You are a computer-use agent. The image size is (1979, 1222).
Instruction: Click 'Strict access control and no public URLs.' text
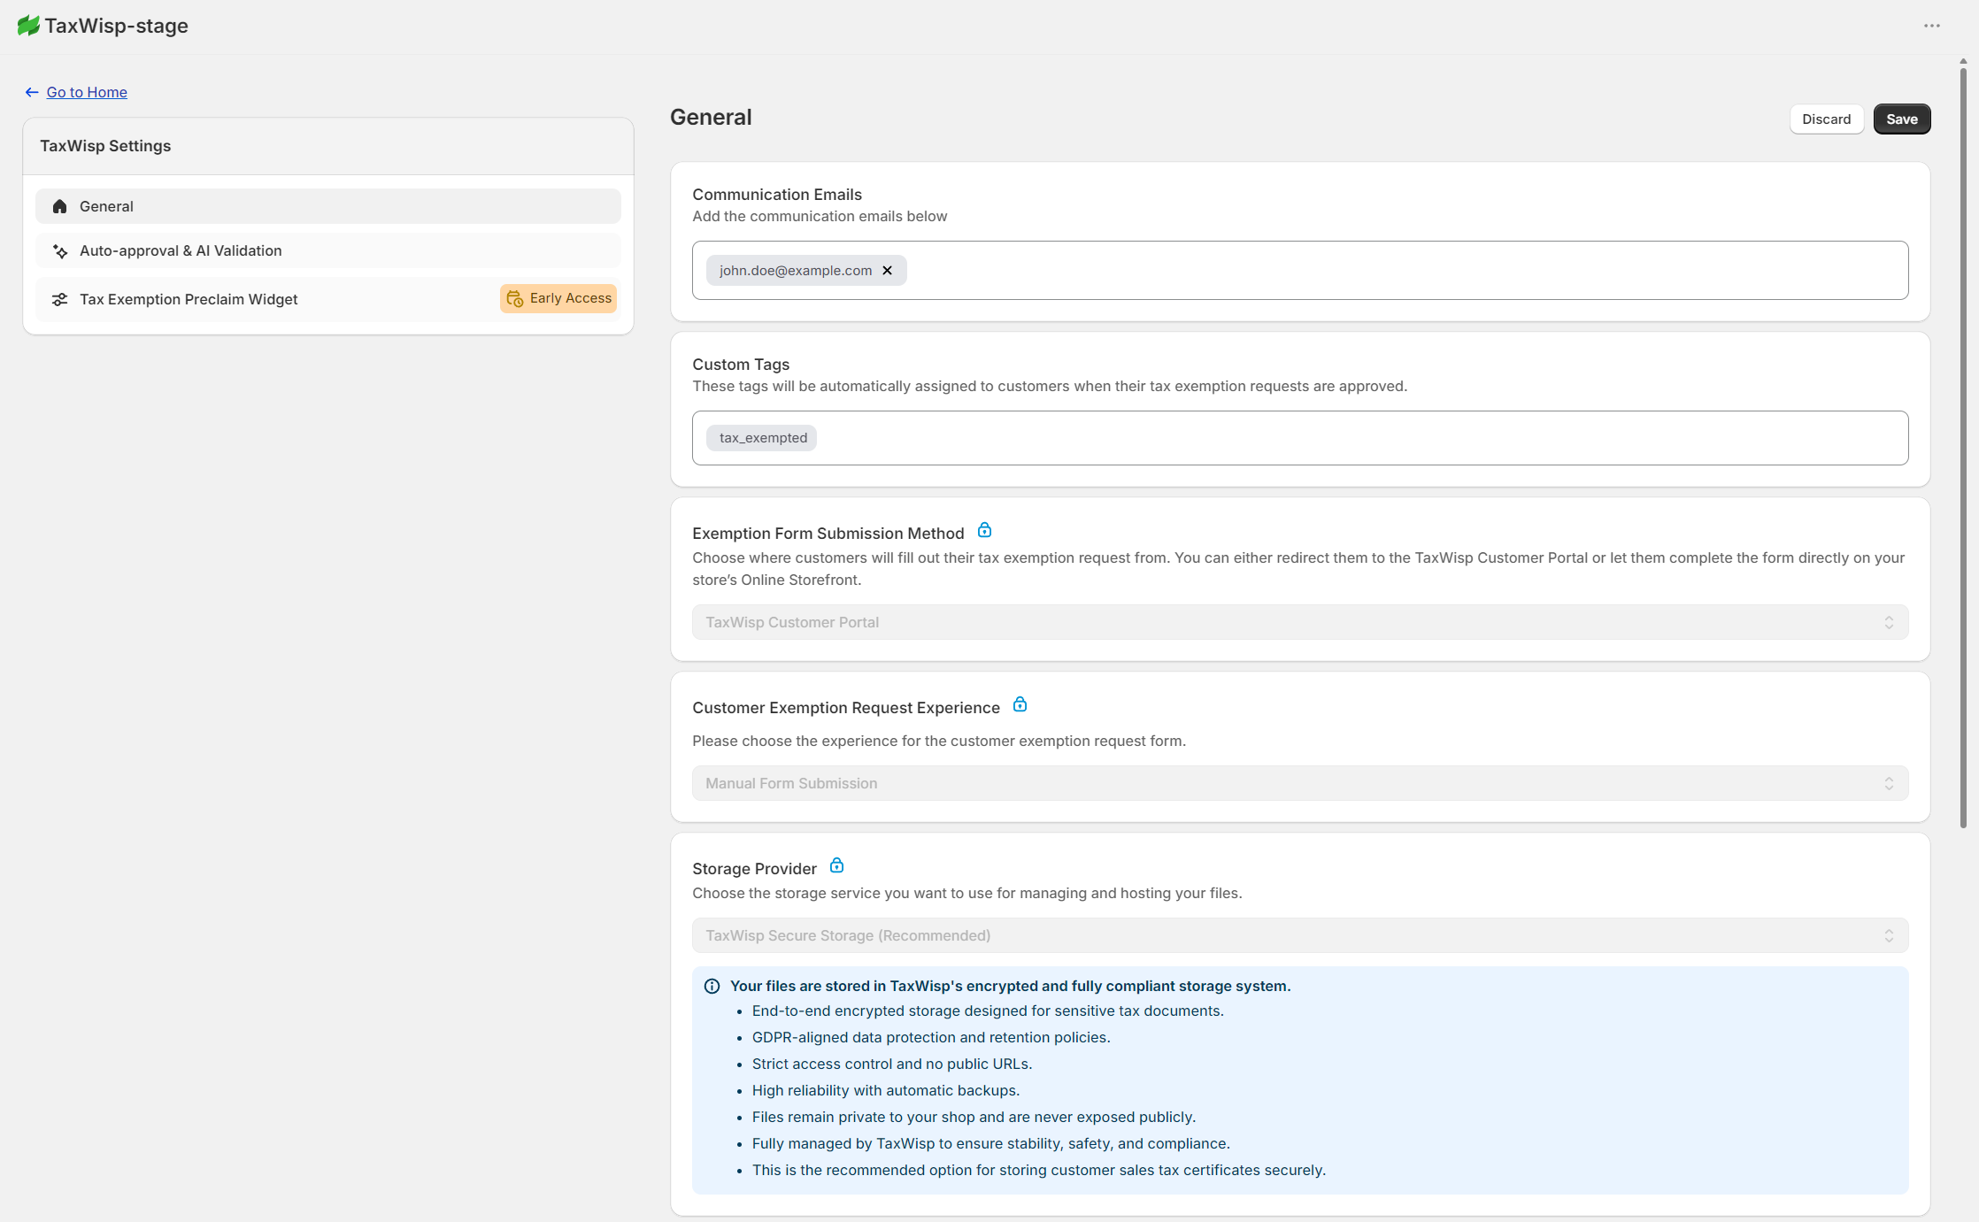point(892,1064)
